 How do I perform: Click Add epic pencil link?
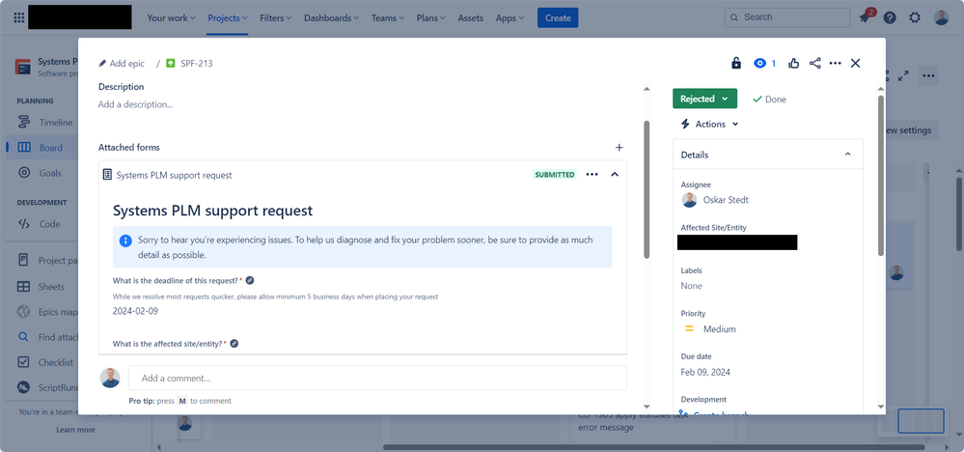[x=122, y=64]
